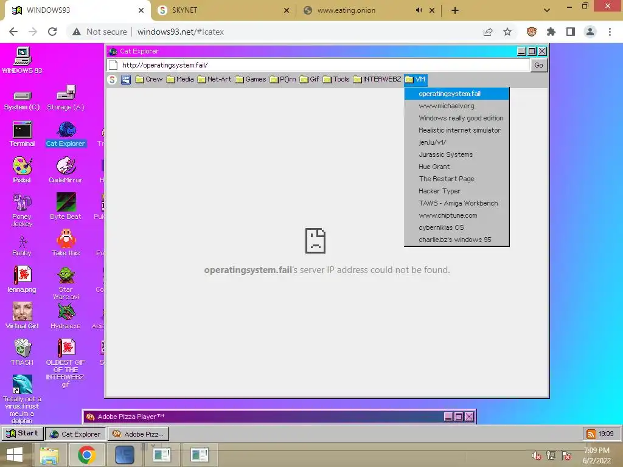Open the Virtual Girl icon
The height and width of the screenshot is (467, 623).
pyautogui.click(x=22, y=316)
